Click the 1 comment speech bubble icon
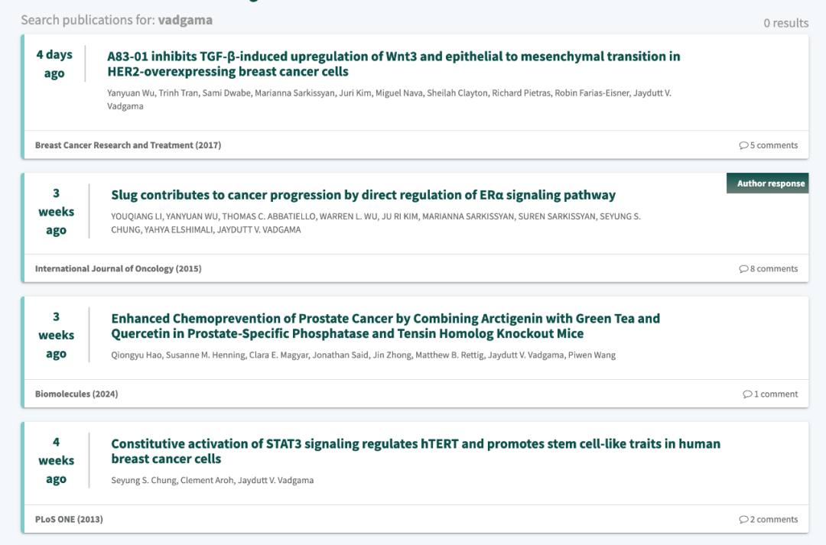The width and height of the screenshot is (826, 545). (747, 394)
